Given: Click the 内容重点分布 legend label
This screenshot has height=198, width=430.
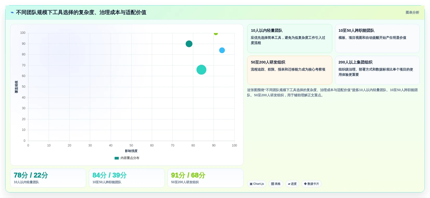Looking at the screenshot, I should (x=130, y=158).
